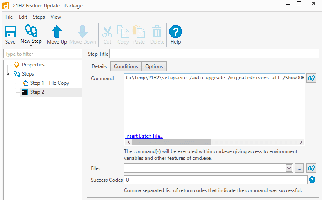Click the Properties package icon

pyautogui.click(x=17, y=65)
